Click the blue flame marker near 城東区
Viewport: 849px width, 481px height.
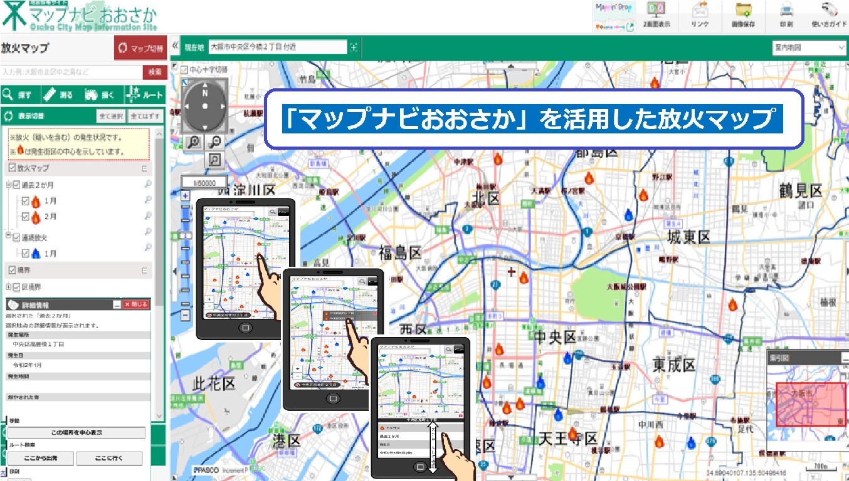tap(629, 215)
